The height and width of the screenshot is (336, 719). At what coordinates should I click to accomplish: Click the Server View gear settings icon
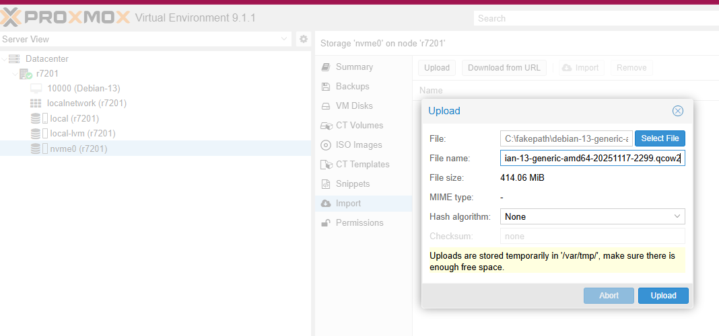[304, 40]
